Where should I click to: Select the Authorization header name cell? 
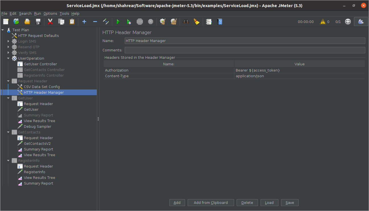pos(169,70)
